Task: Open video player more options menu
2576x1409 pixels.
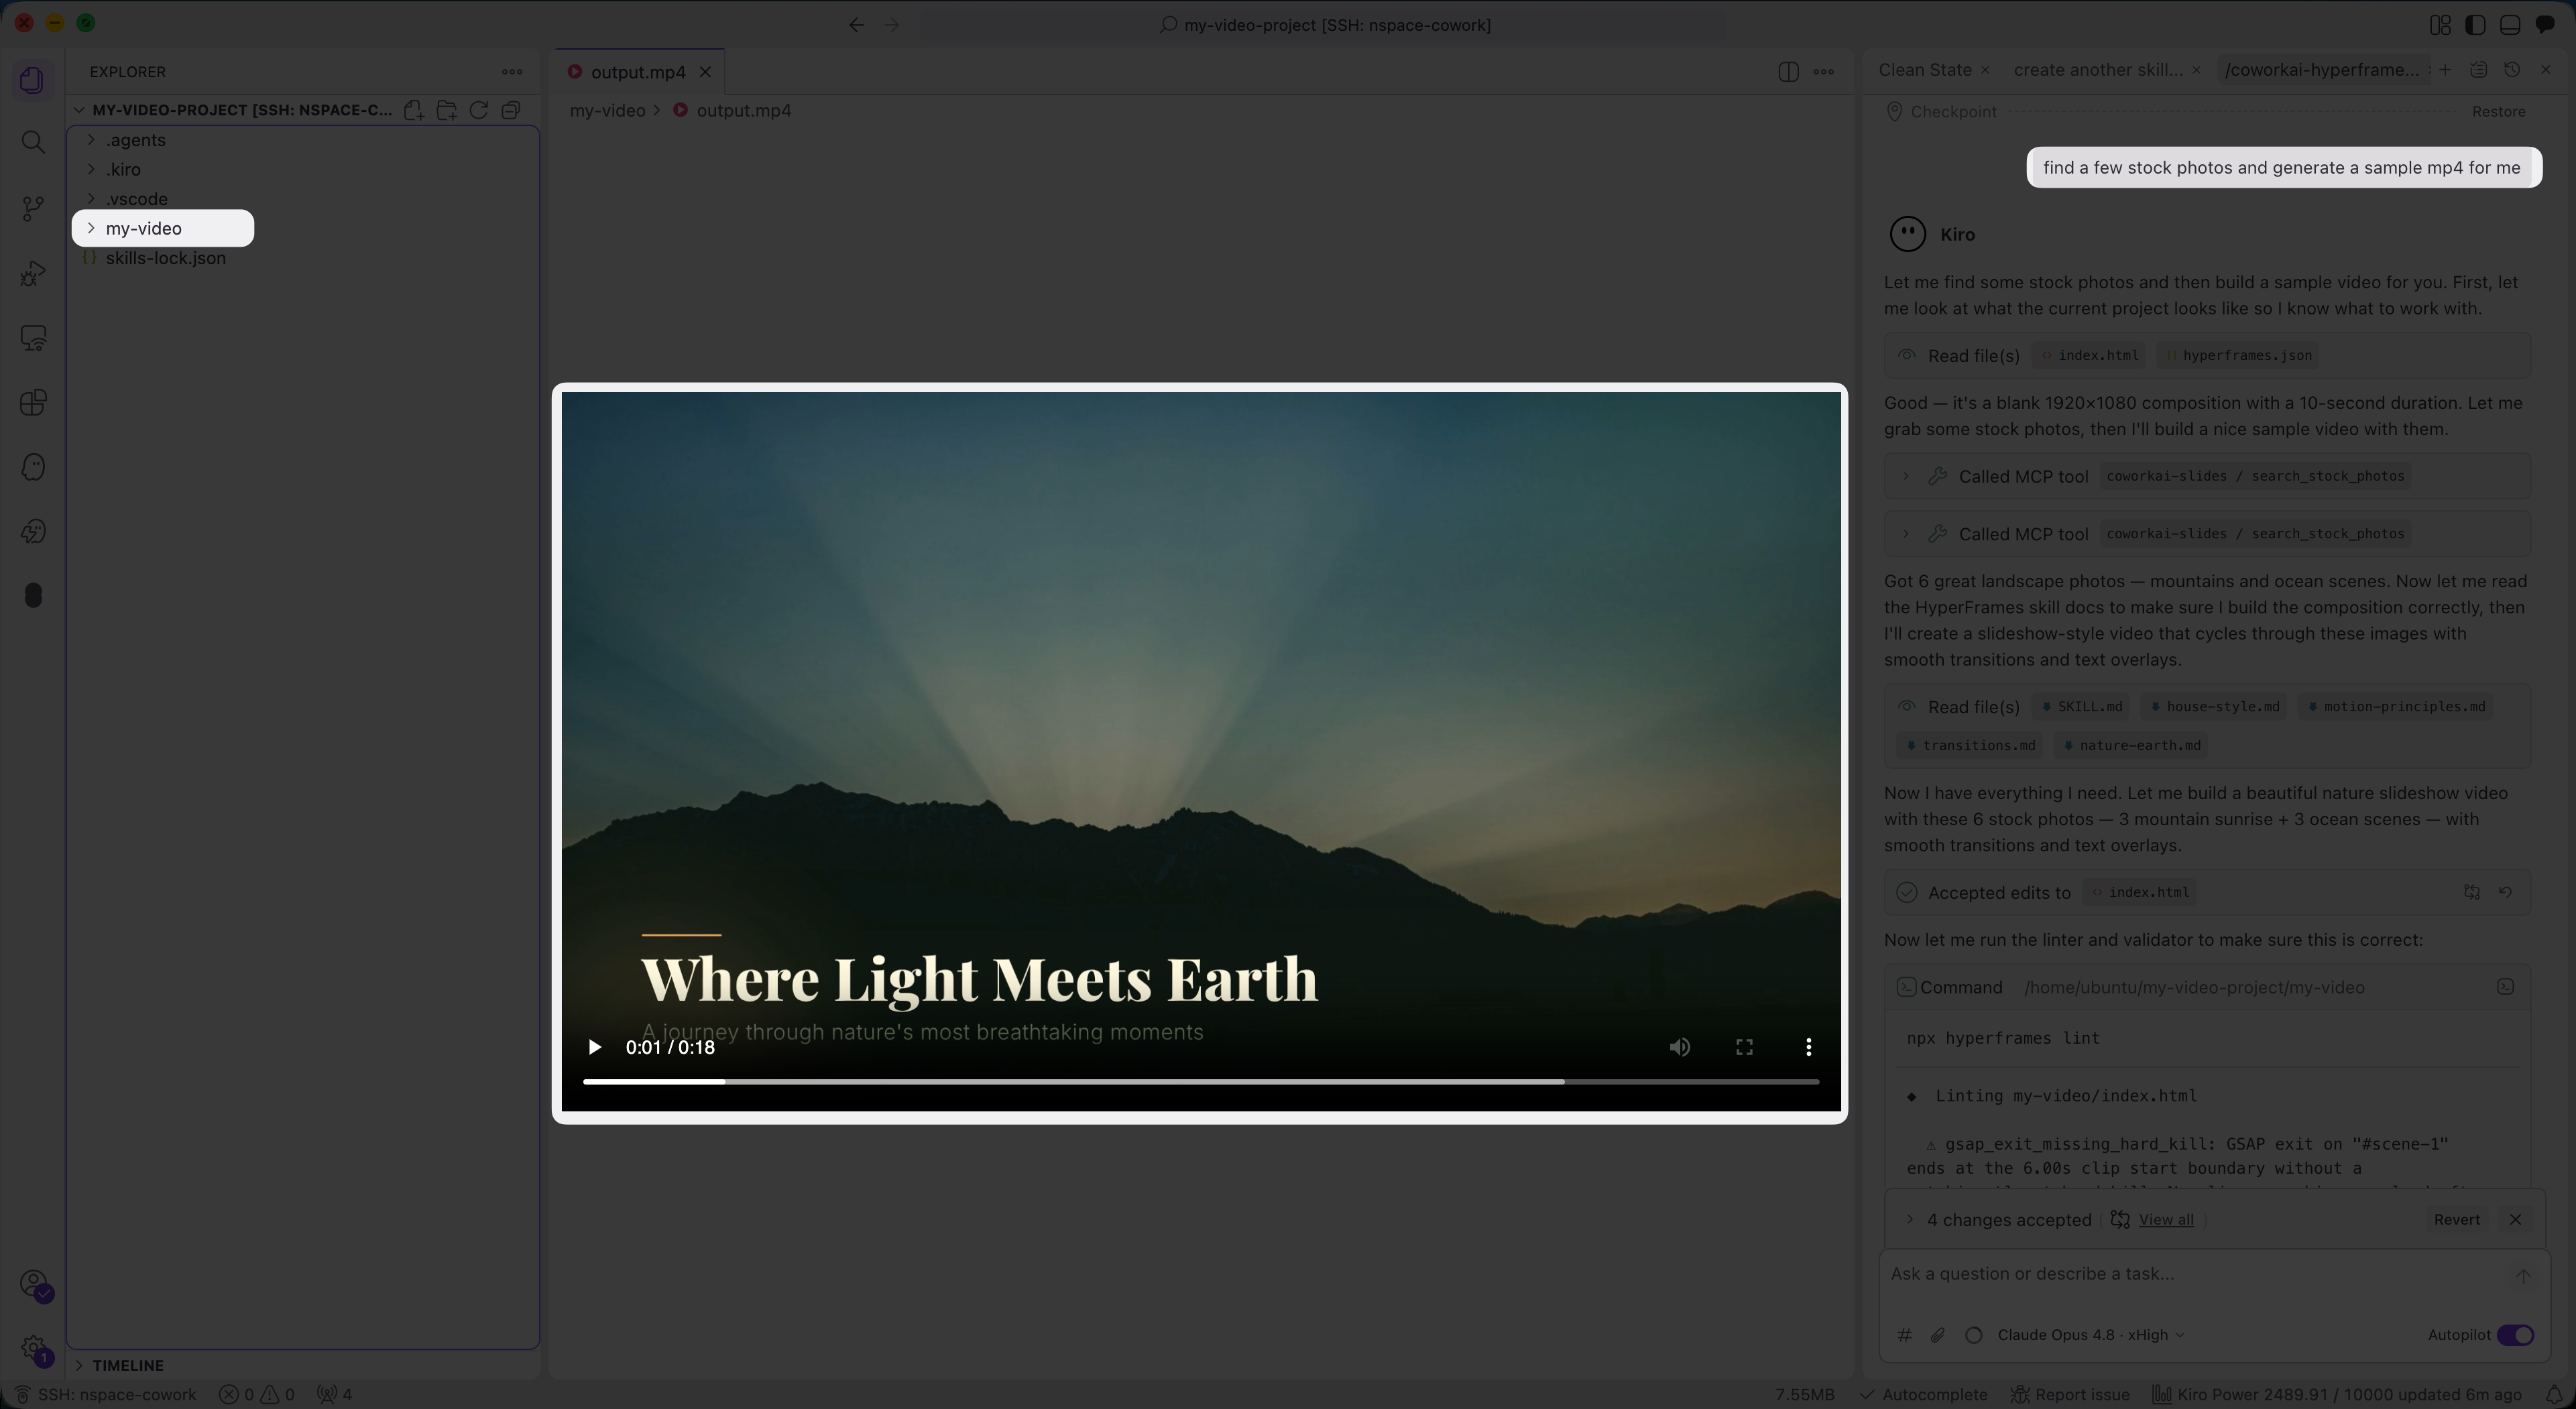Action: click(1808, 1047)
